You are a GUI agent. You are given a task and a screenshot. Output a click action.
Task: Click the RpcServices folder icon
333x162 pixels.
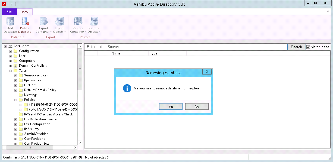pos(21,80)
